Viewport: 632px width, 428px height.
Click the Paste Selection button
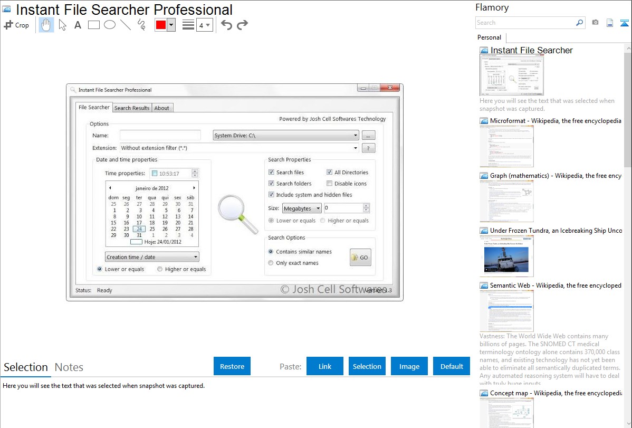[367, 366]
